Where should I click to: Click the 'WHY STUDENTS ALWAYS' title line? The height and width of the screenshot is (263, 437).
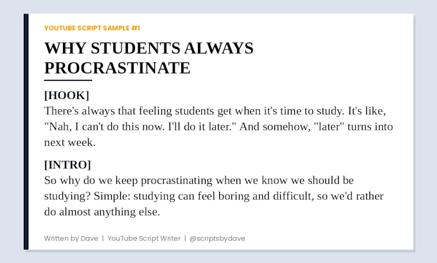(149, 48)
